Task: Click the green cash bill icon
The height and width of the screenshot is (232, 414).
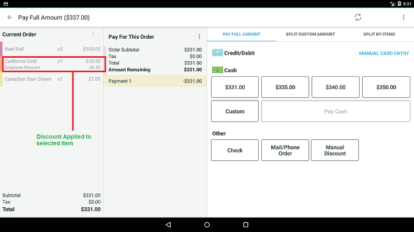Action: click(x=217, y=70)
